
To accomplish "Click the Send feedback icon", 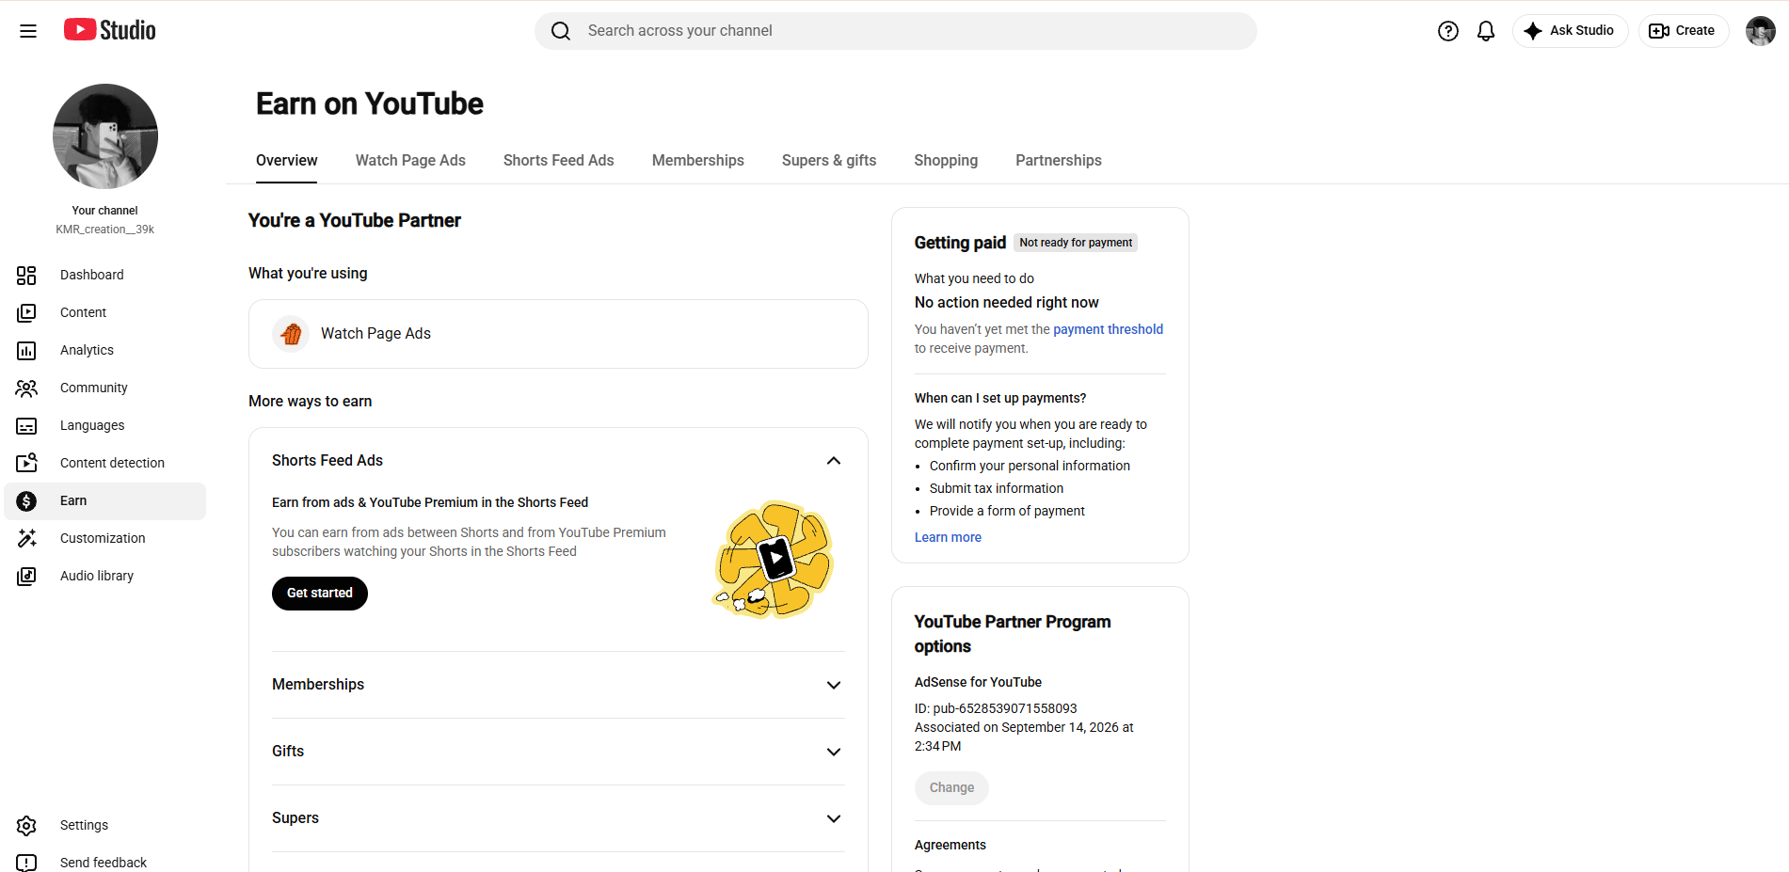I will tap(26, 863).
